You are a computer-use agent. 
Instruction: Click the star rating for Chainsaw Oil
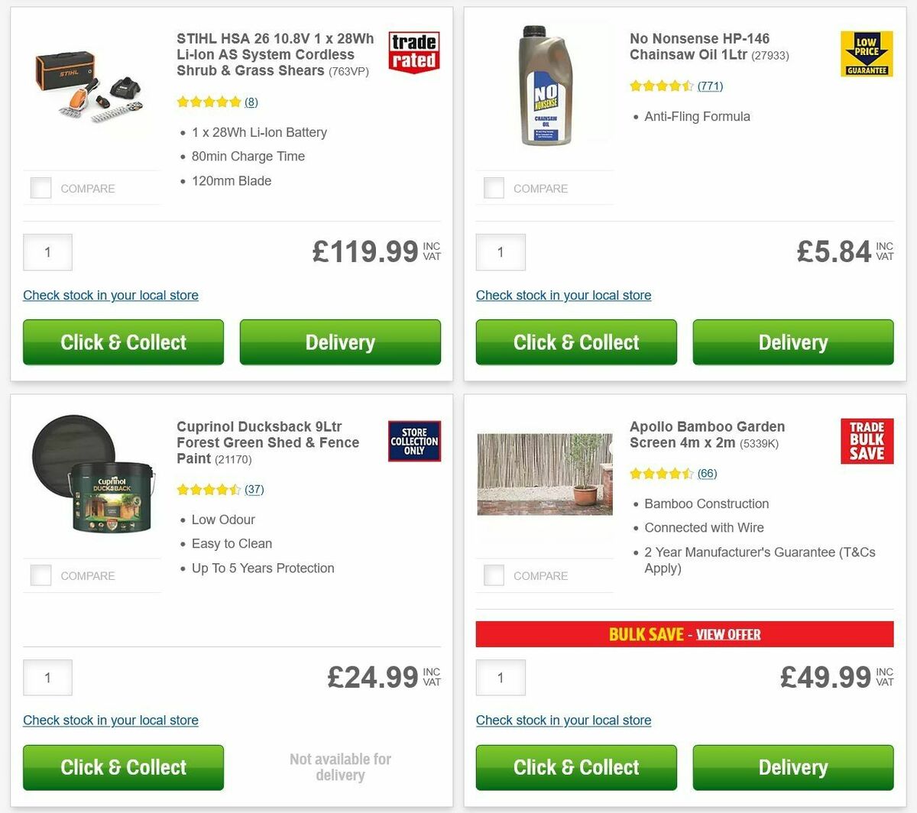pos(659,86)
